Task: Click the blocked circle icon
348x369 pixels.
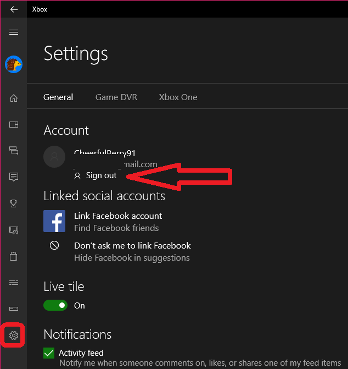Action: point(54,245)
